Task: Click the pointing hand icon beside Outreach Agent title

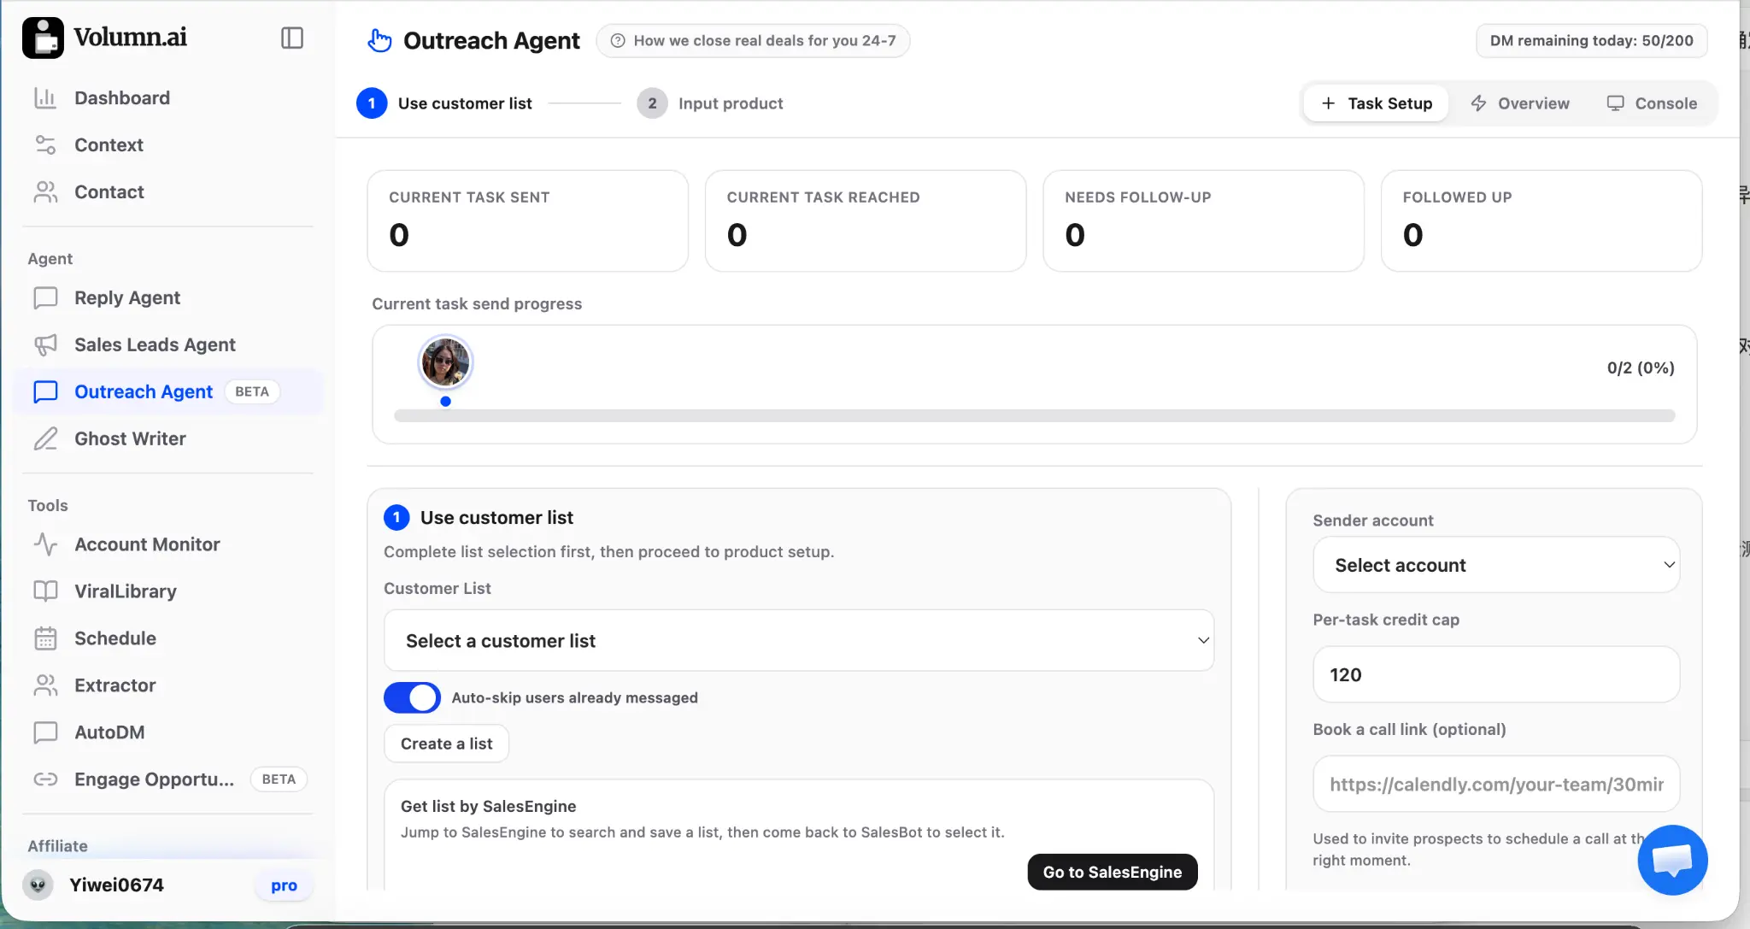Action: pyautogui.click(x=379, y=40)
